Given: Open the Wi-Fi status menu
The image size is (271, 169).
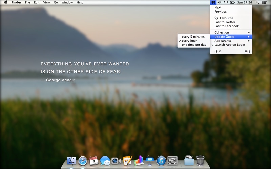Looking at the screenshot, I should point(226,2).
